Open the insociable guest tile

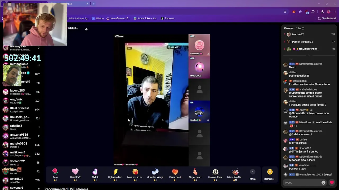(199, 45)
